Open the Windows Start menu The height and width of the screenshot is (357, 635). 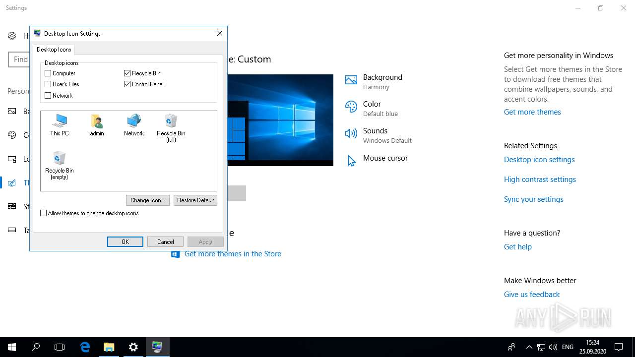12,347
